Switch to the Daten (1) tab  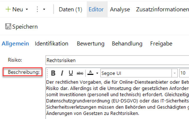[x=70, y=9]
